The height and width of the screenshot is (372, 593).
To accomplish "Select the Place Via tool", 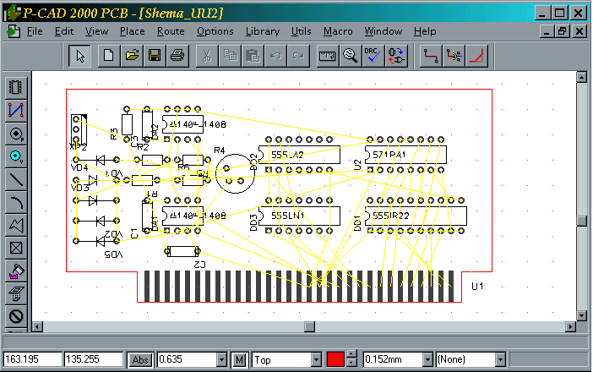I will (x=16, y=156).
